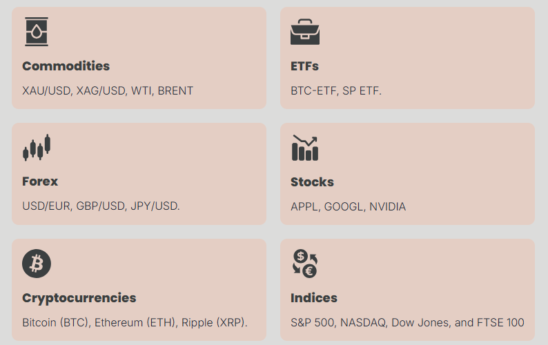
Task: Click the Bitcoin, Ethereum, Ripple description
Action: pos(135,323)
